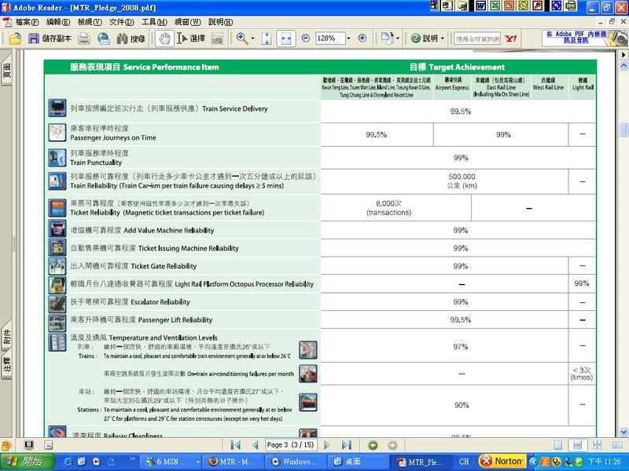The image size is (629, 471).
Task: Open the 視窗(W) menu
Action: pyautogui.click(x=188, y=22)
